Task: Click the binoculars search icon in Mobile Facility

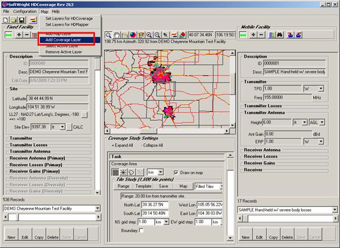Action: click(x=280, y=35)
